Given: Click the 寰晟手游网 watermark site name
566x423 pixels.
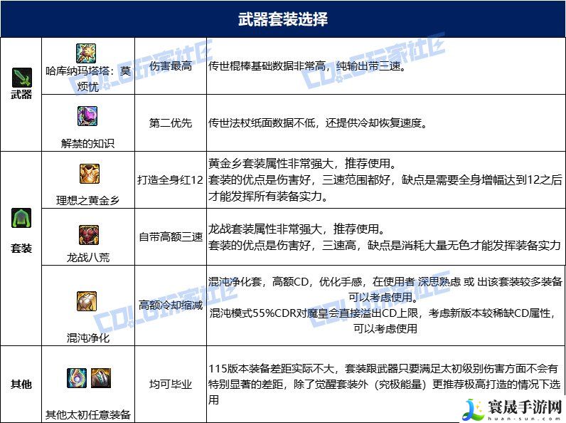Looking at the screenshot, I should point(525,407).
